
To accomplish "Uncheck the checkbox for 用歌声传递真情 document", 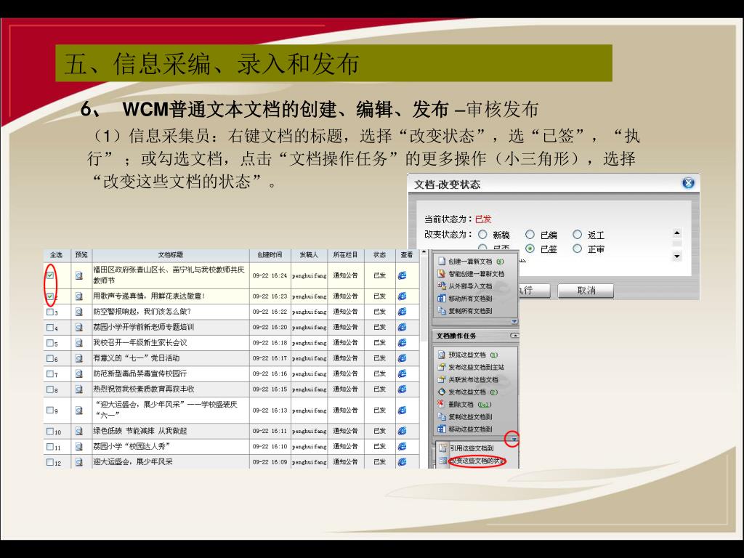I will tap(50, 296).
